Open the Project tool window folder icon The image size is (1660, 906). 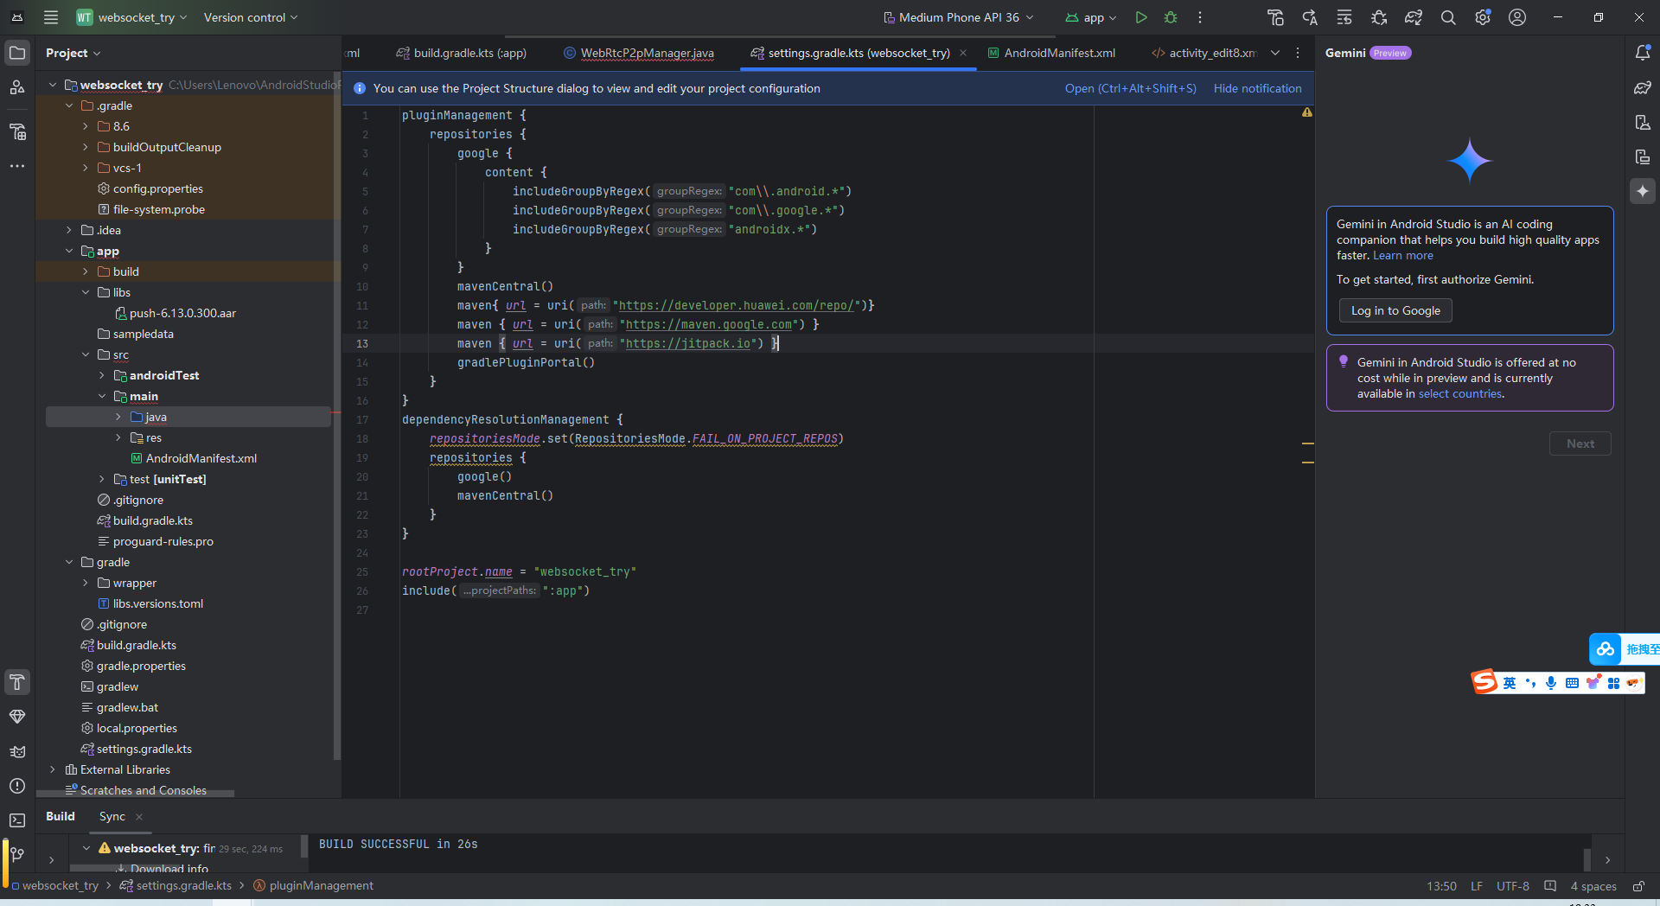17,53
